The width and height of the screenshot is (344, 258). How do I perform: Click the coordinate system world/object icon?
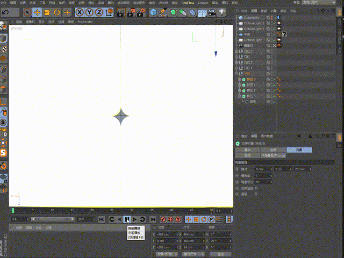click(109, 12)
